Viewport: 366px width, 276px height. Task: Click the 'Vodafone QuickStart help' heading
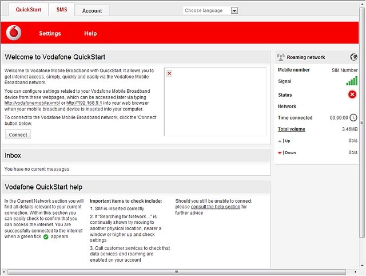click(43, 187)
